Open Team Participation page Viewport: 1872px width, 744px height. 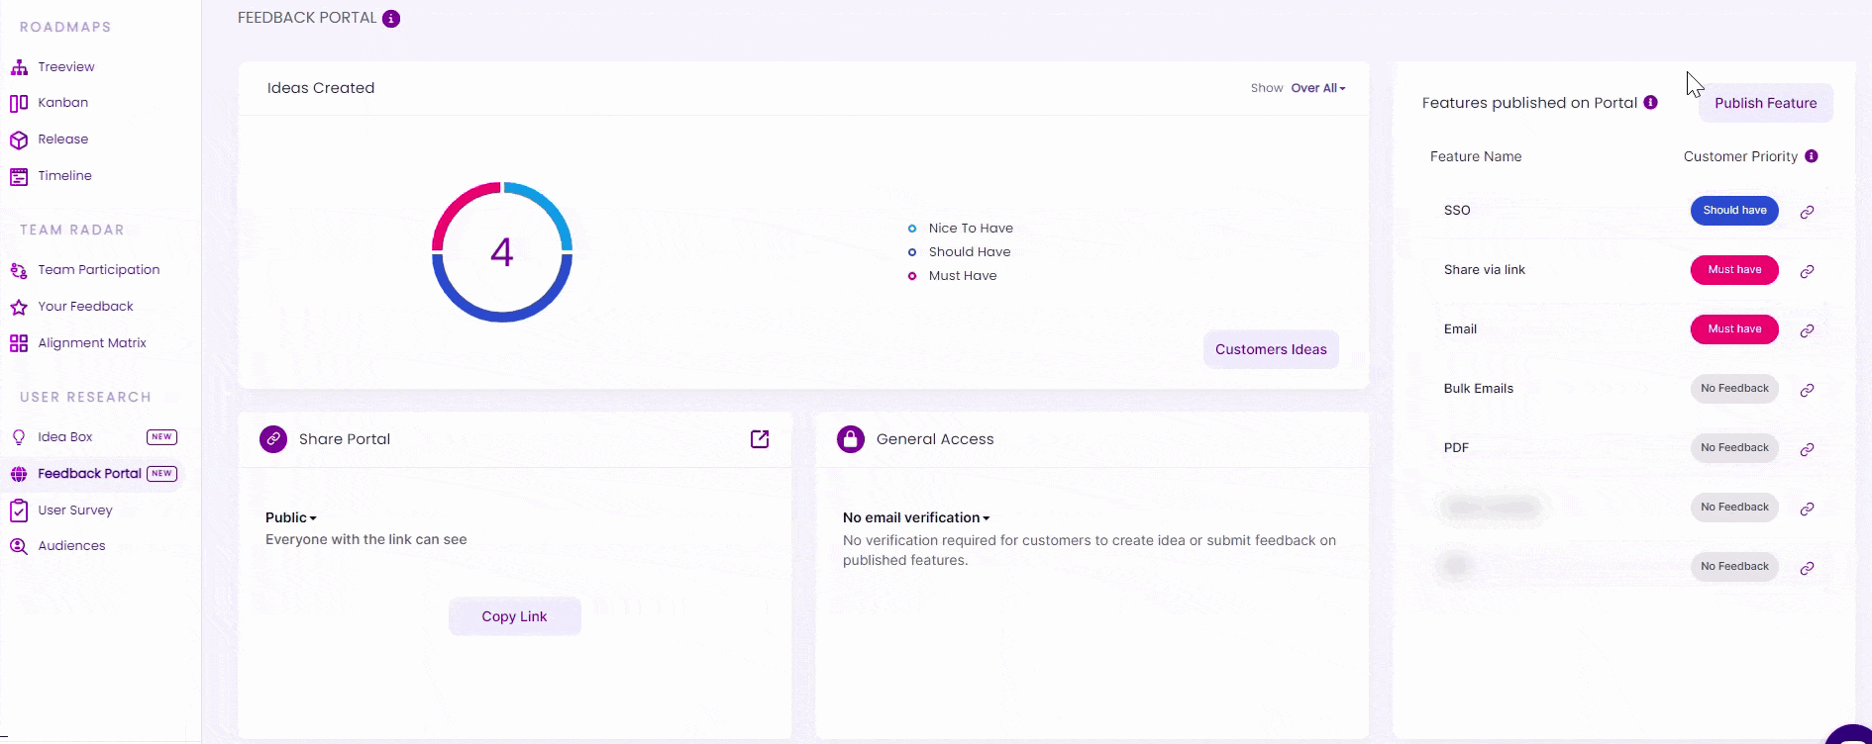[99, 270]
